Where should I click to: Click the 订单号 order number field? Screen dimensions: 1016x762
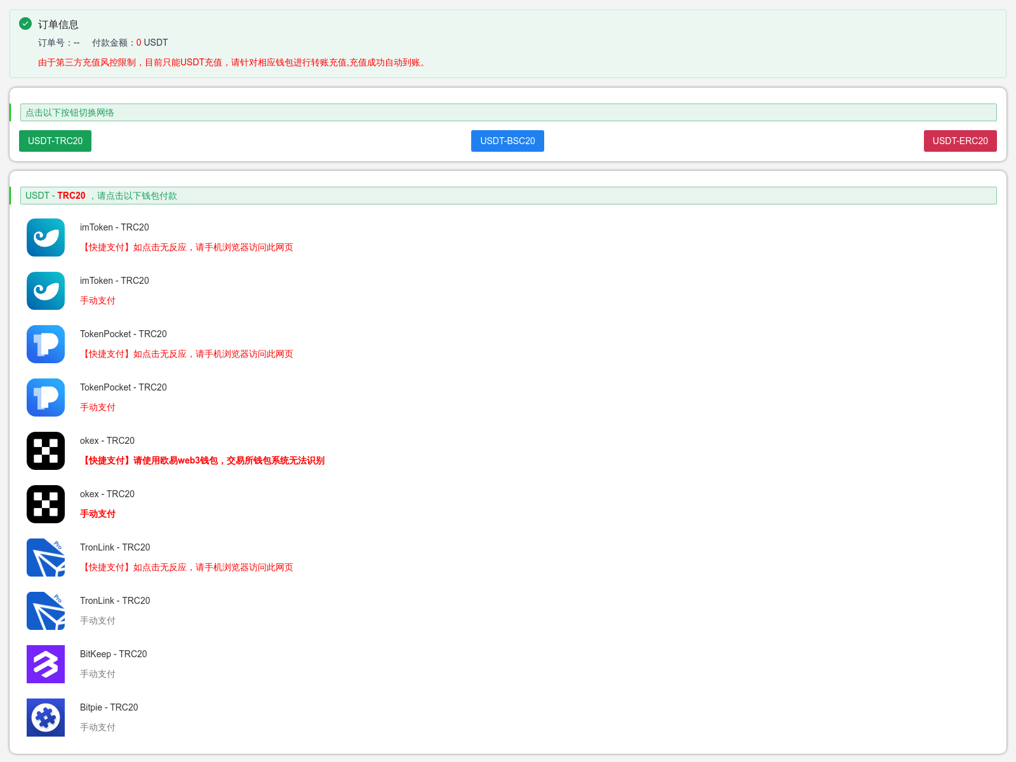pyautogui.click(x=59, y=43)
